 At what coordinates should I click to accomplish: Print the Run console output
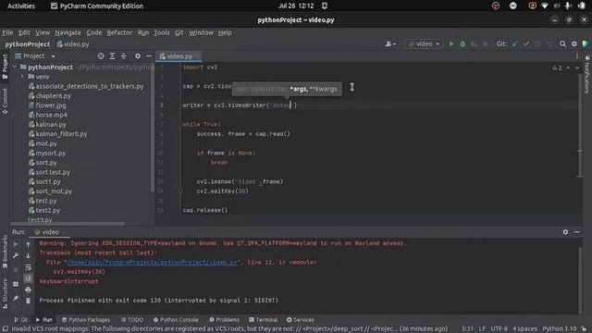28,290
